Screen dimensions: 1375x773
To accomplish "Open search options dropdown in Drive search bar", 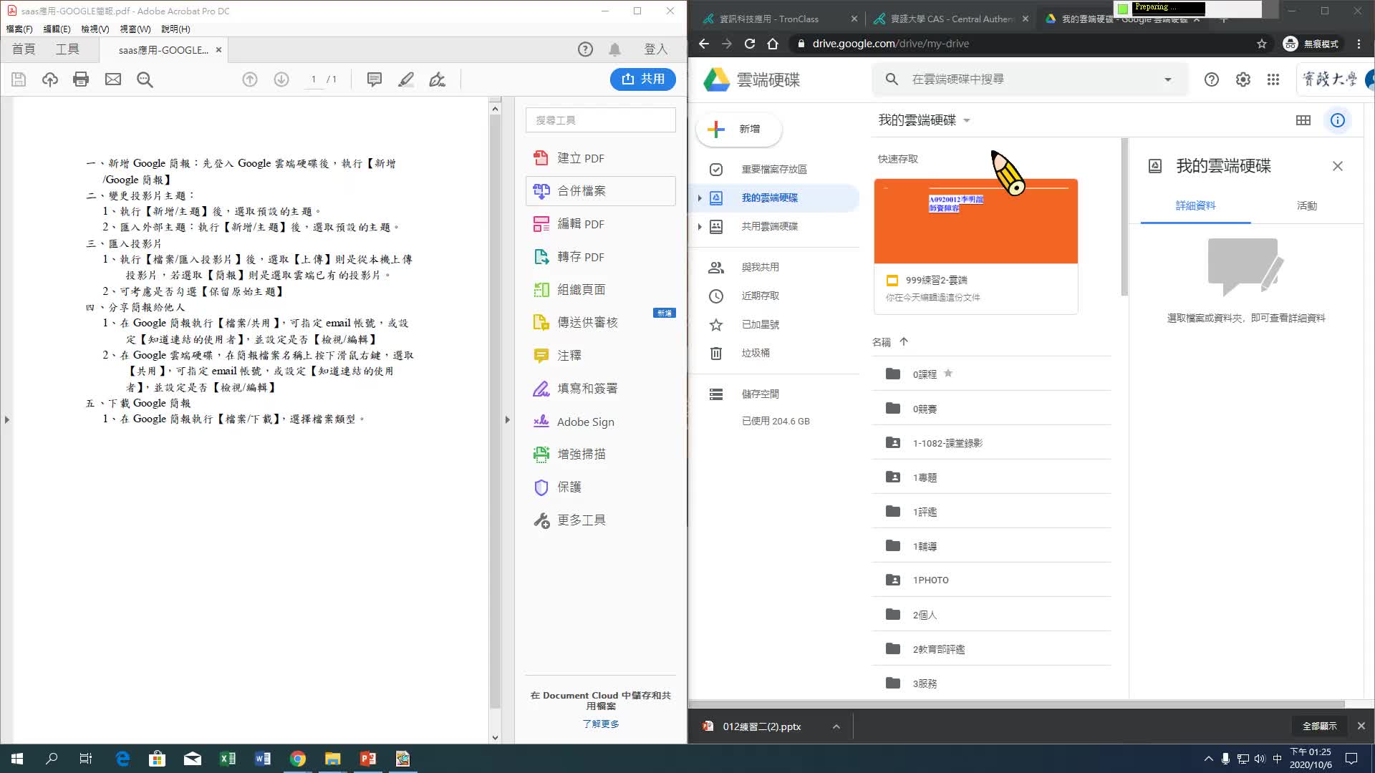I will point(1167,79).
